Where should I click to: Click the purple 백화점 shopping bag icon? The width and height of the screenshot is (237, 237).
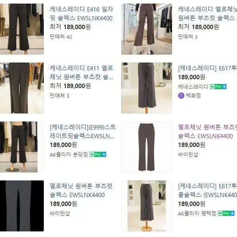tap(181, 96)
